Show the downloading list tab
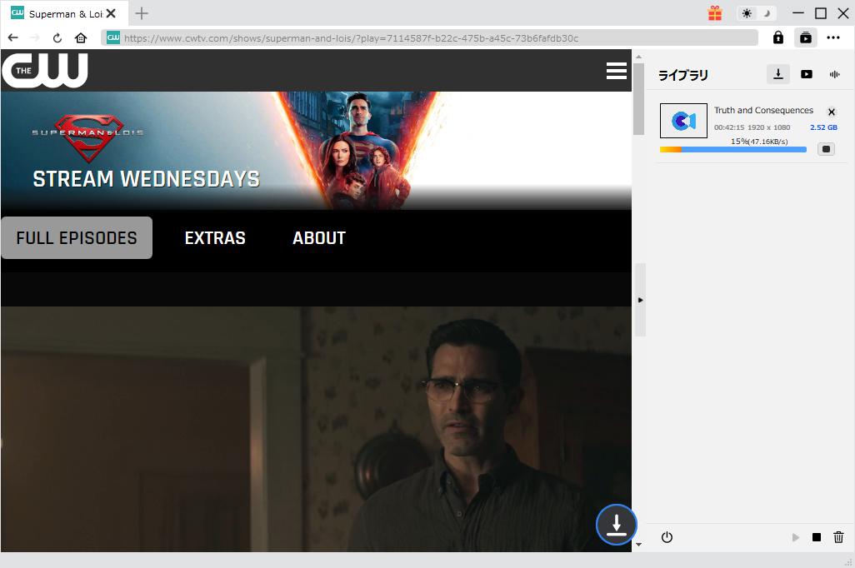 pos(777,74)
